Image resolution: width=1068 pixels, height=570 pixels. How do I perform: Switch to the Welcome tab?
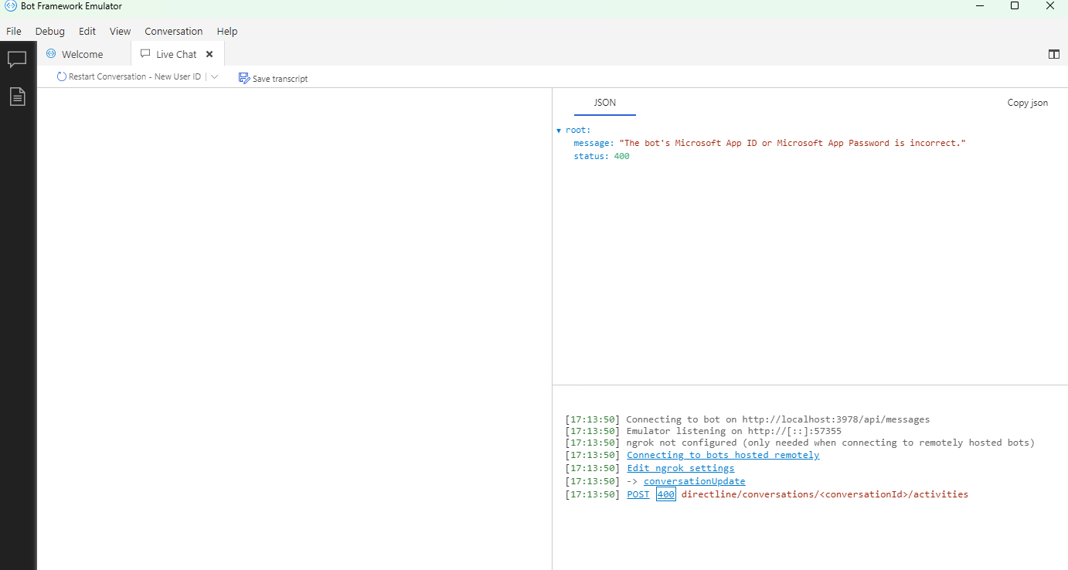83,54
